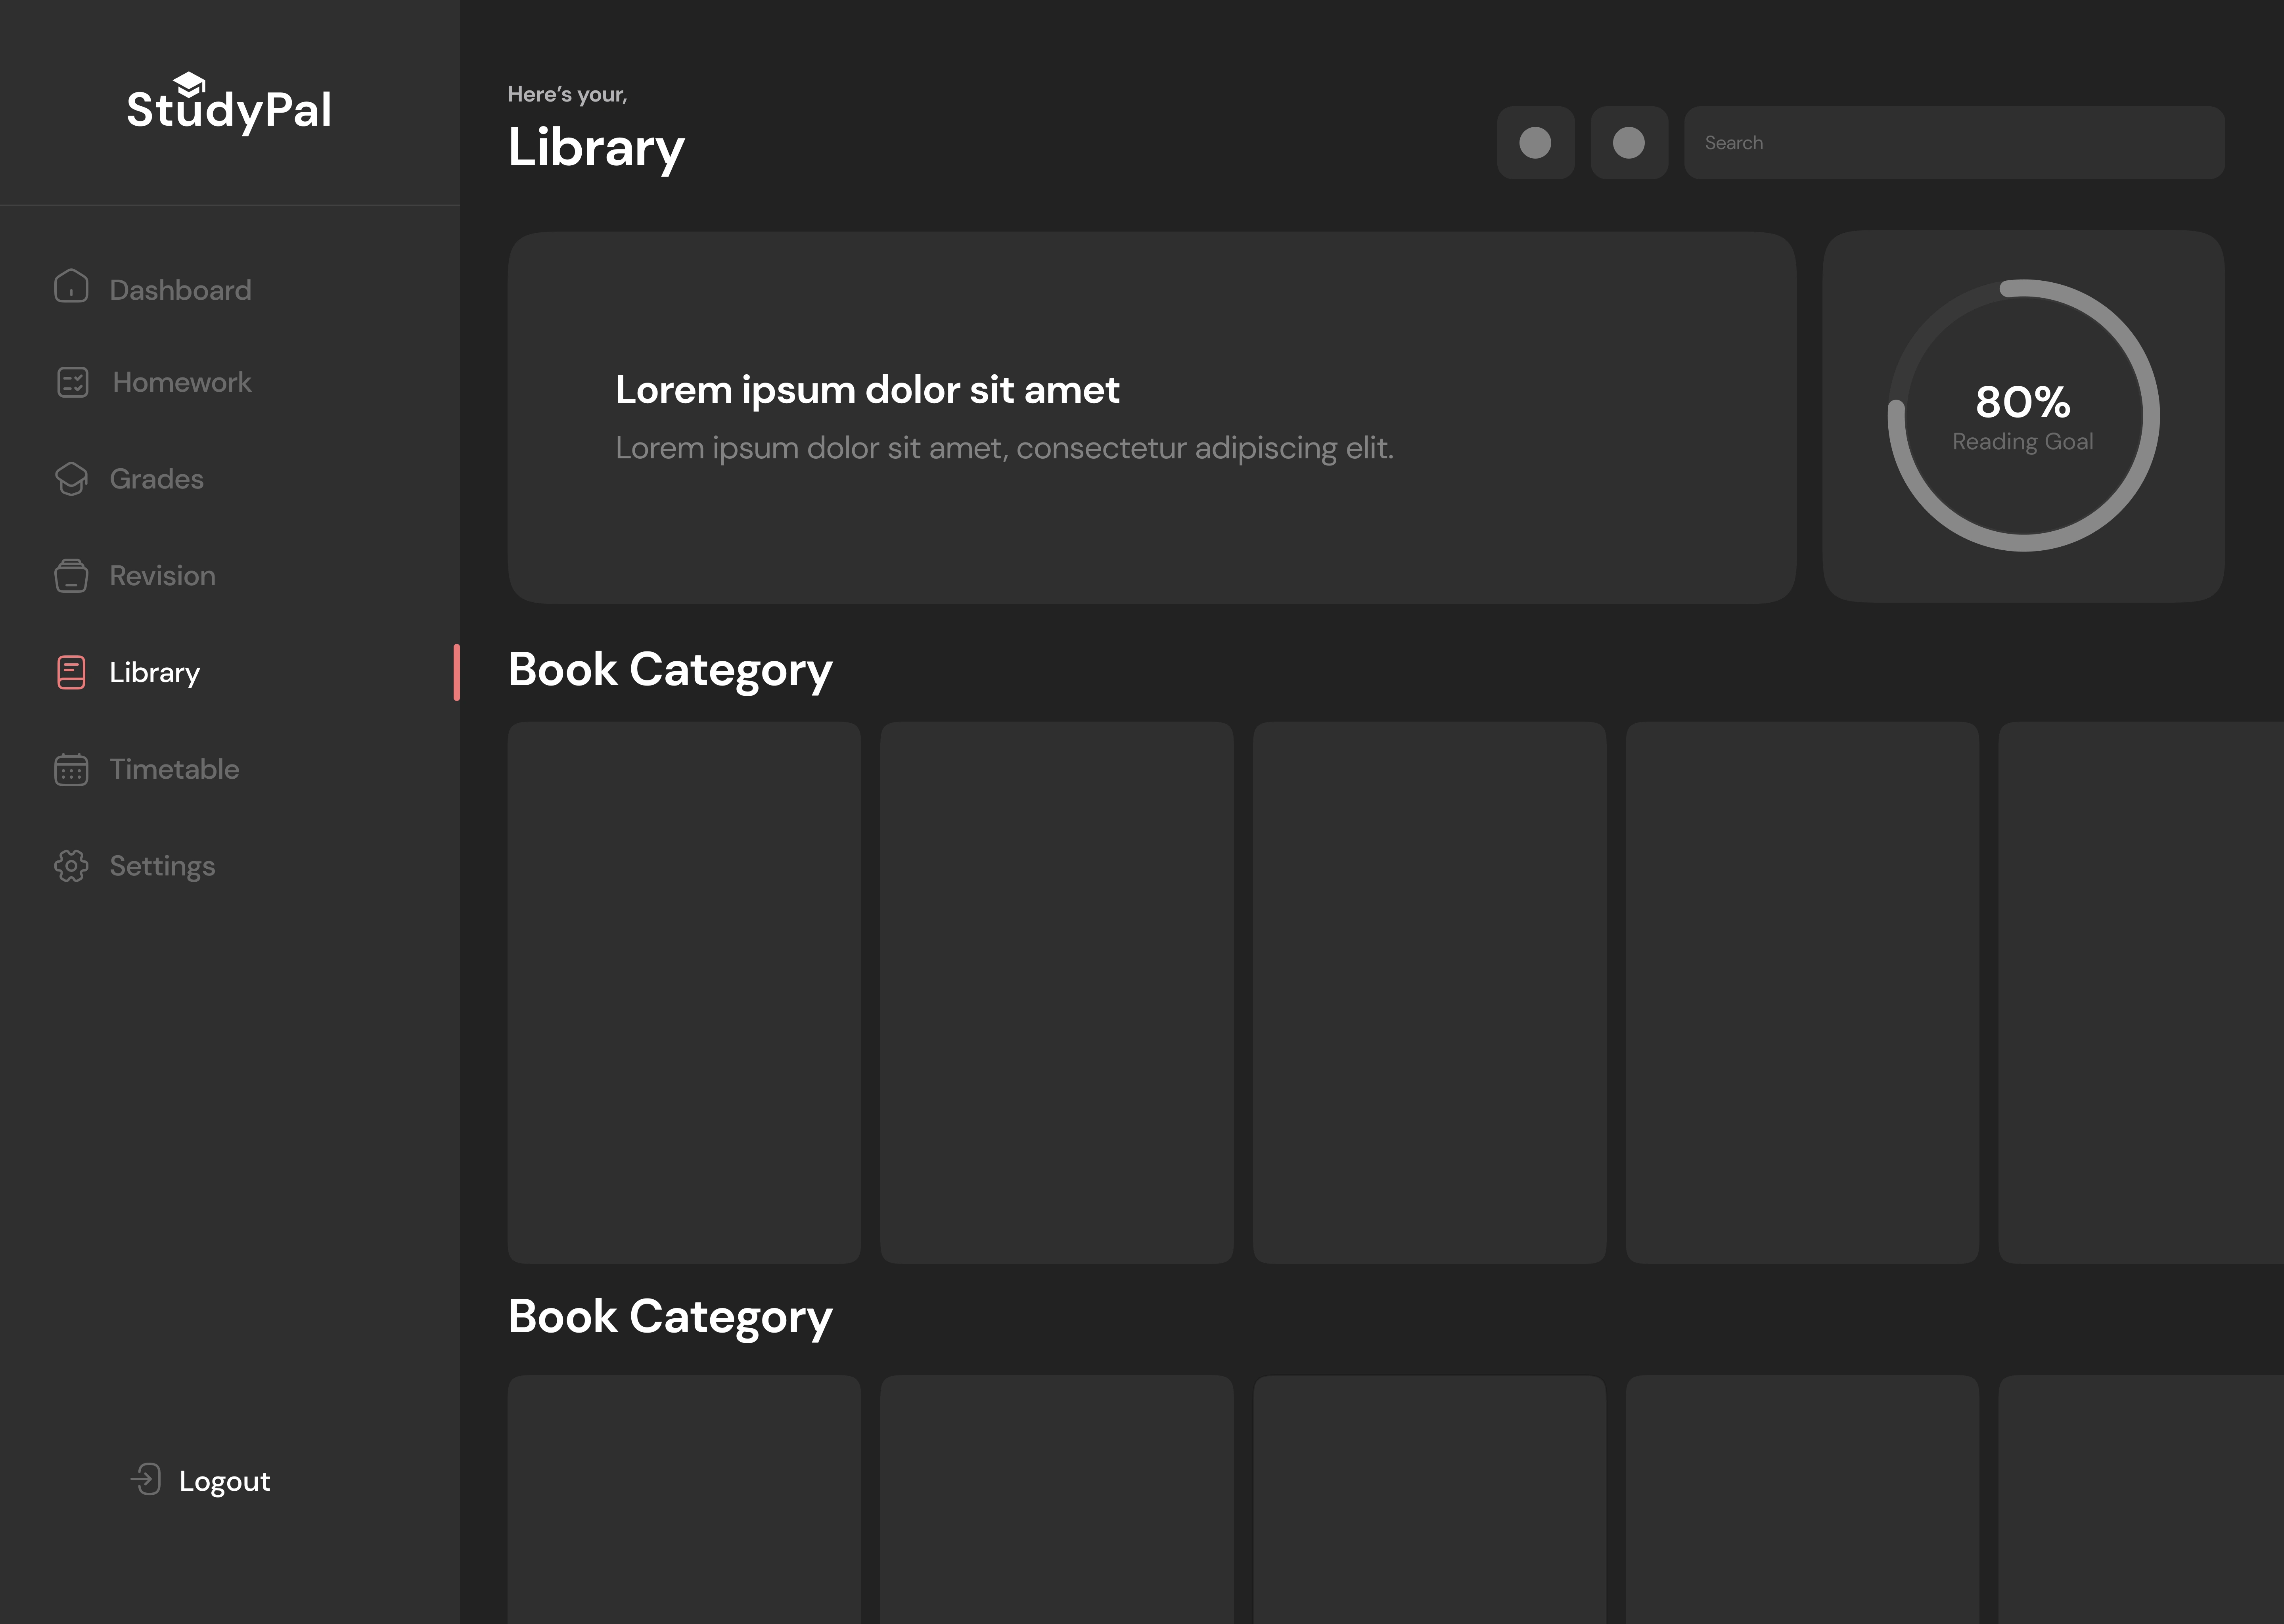2284x1624 pixels.
Task: Click the second round button beside search
Action: click(1629, 143)
